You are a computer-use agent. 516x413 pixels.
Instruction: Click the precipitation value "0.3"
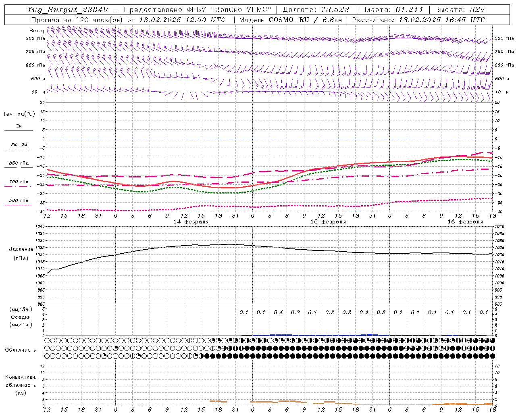point(295,313)
